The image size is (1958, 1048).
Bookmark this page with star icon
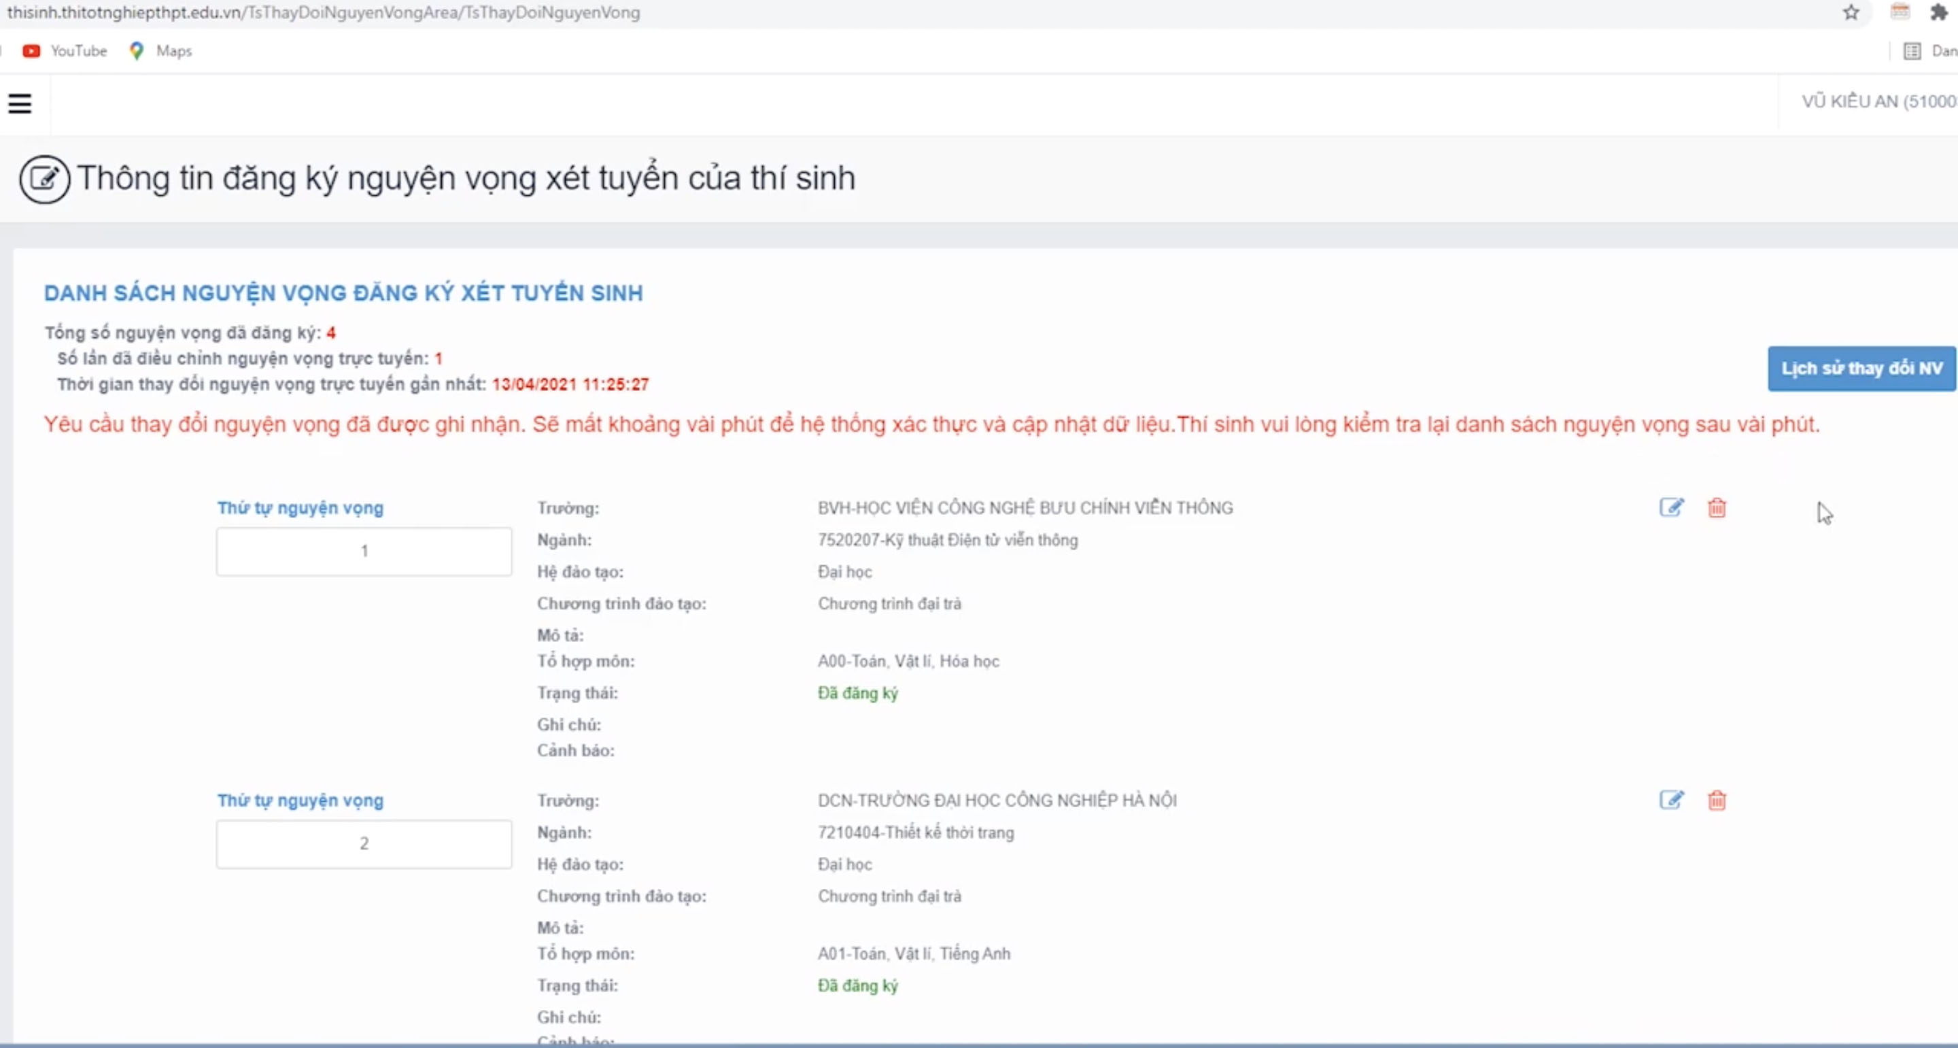point(1851,12)
